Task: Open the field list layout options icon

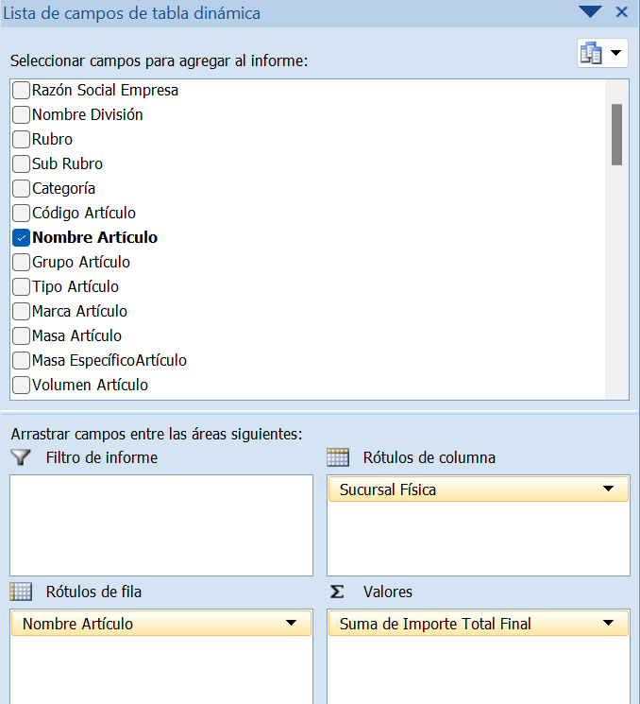Action: 601,53
